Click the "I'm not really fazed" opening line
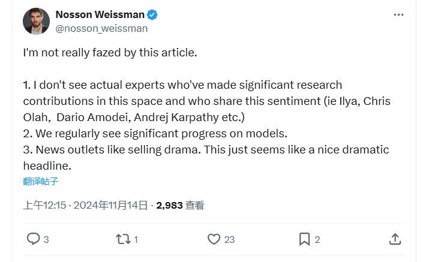This screenshot has height=262, width=423. (110, 53)
